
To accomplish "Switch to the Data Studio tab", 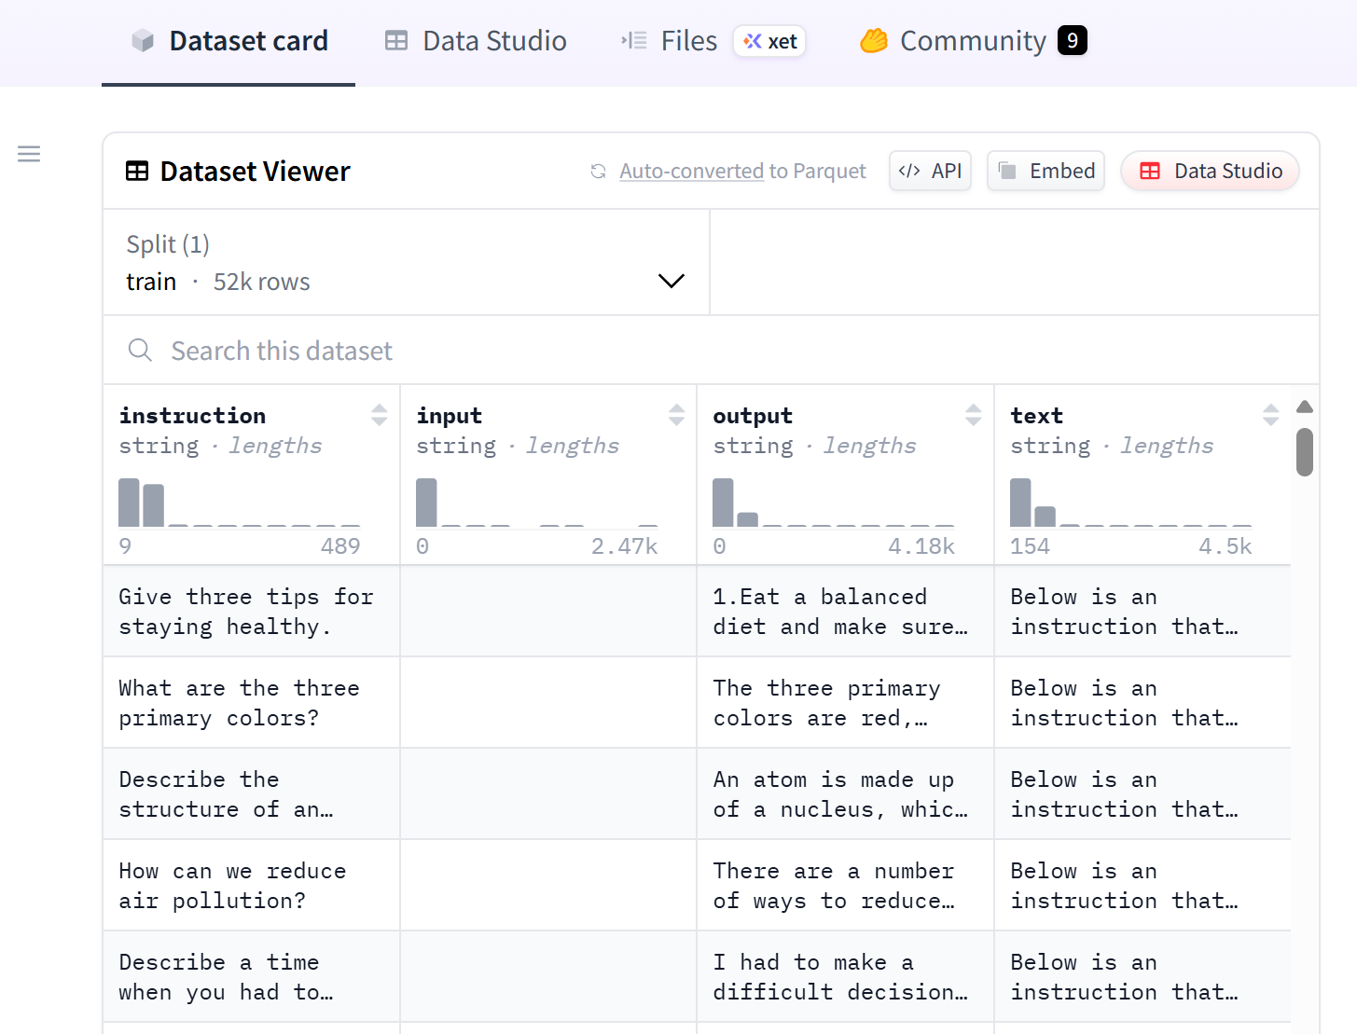I will tap(476, 41).
